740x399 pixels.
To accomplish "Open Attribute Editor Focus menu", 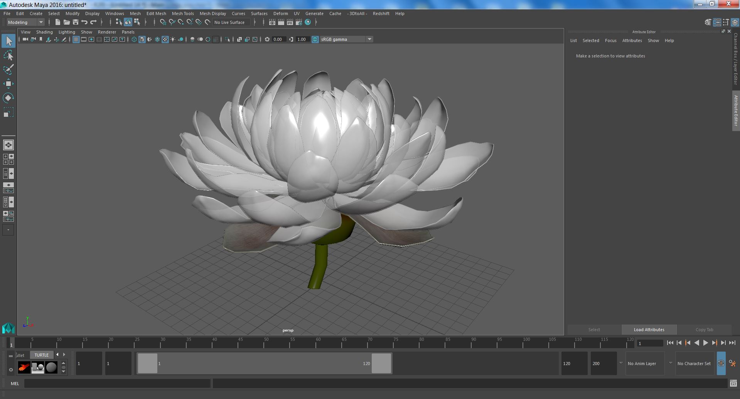I will tap(610, 40).
